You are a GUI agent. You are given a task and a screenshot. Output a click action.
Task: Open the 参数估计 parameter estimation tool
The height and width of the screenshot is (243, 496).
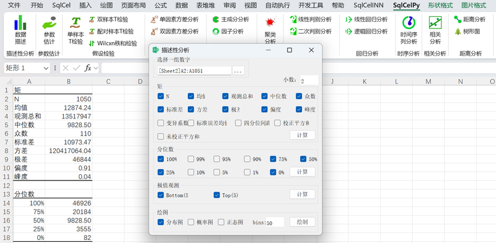tap(49, 30)
